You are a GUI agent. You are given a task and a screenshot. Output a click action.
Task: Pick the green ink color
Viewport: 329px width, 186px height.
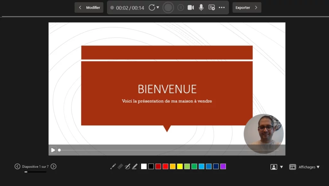(194, 166)
